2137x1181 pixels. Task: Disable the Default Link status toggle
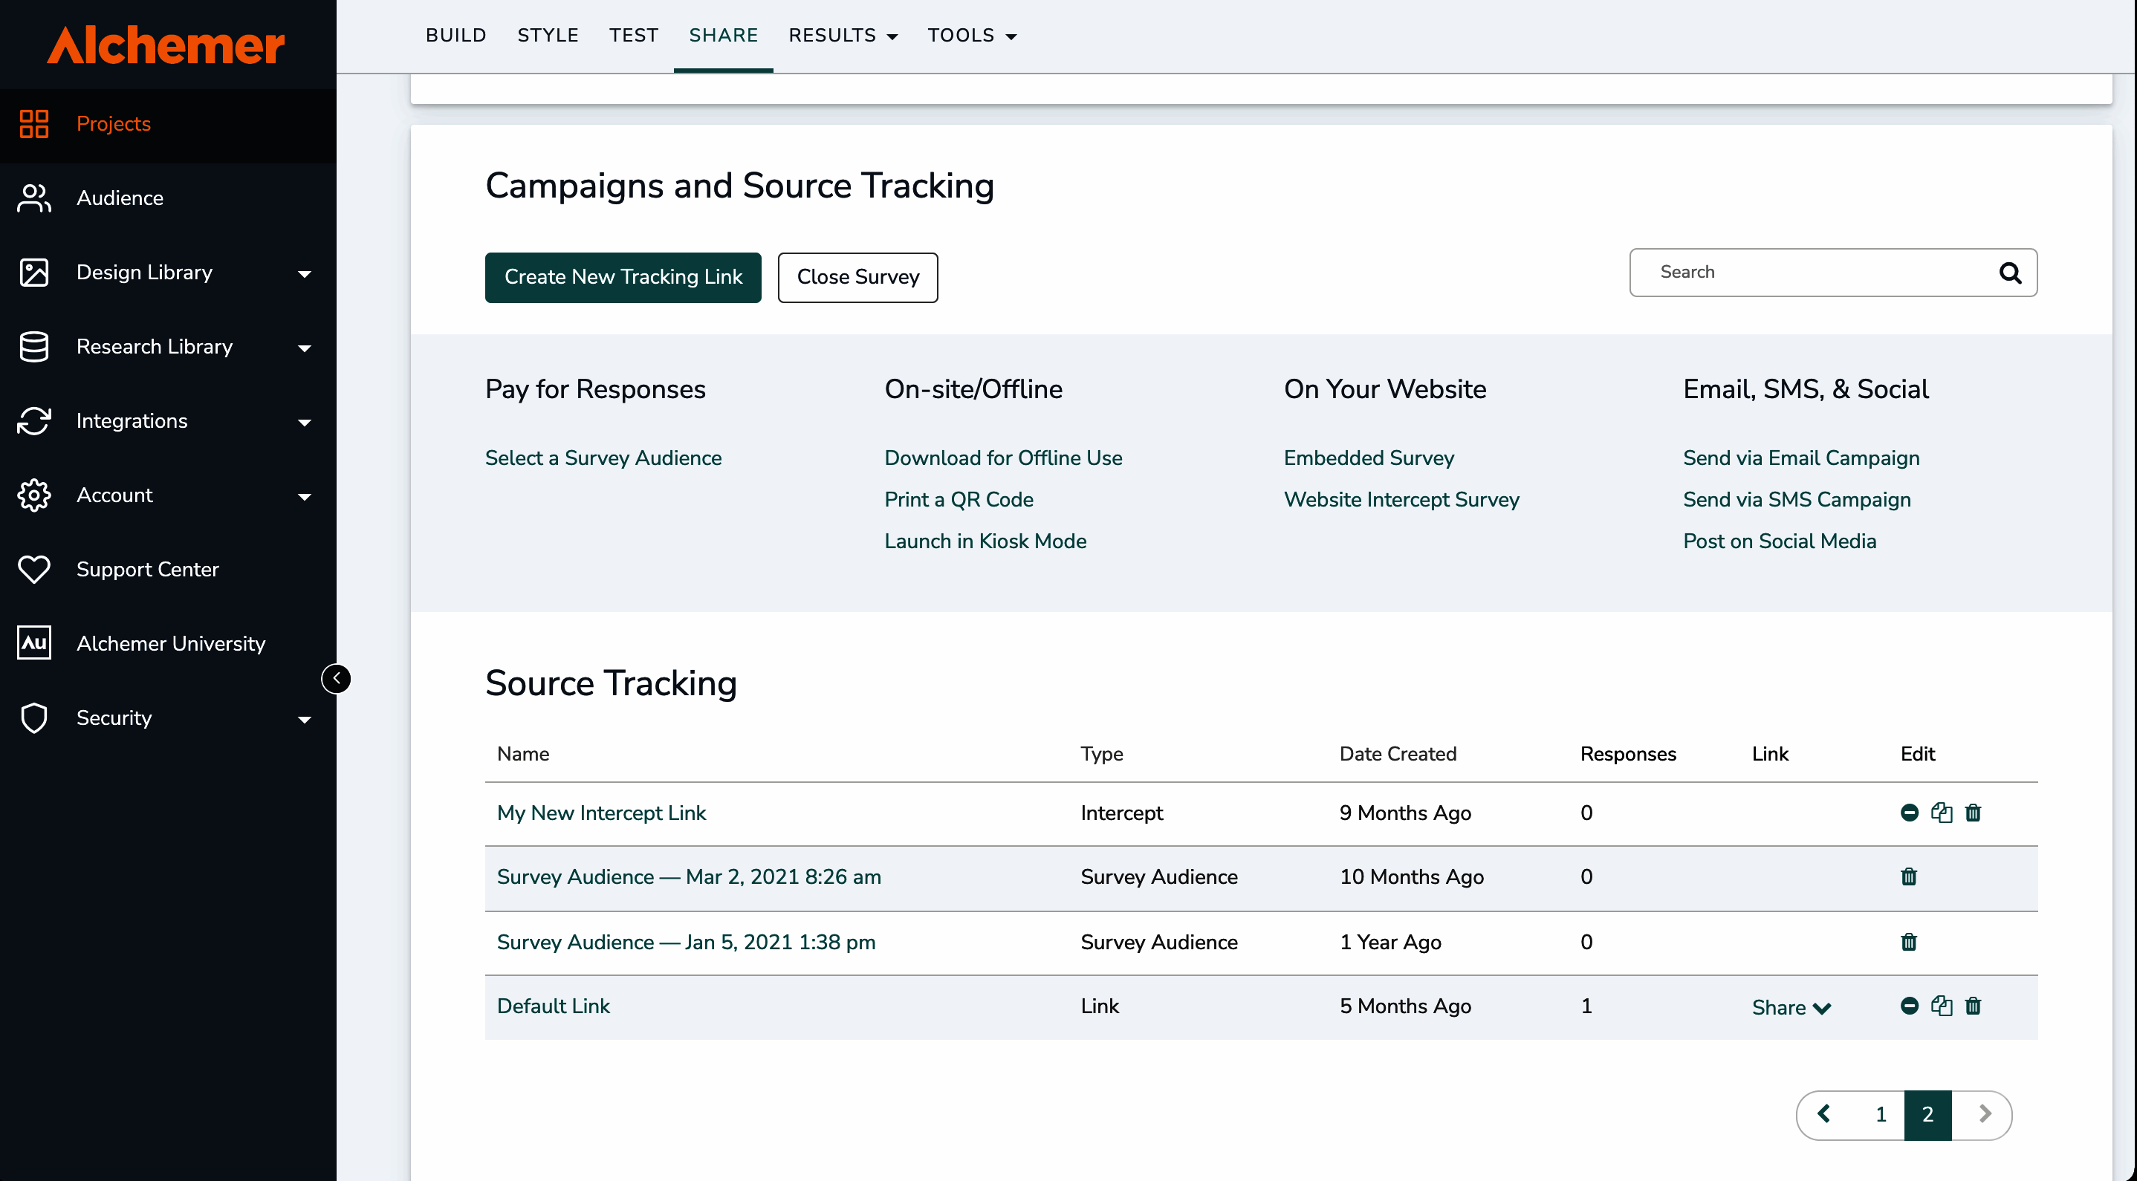1909,1006
